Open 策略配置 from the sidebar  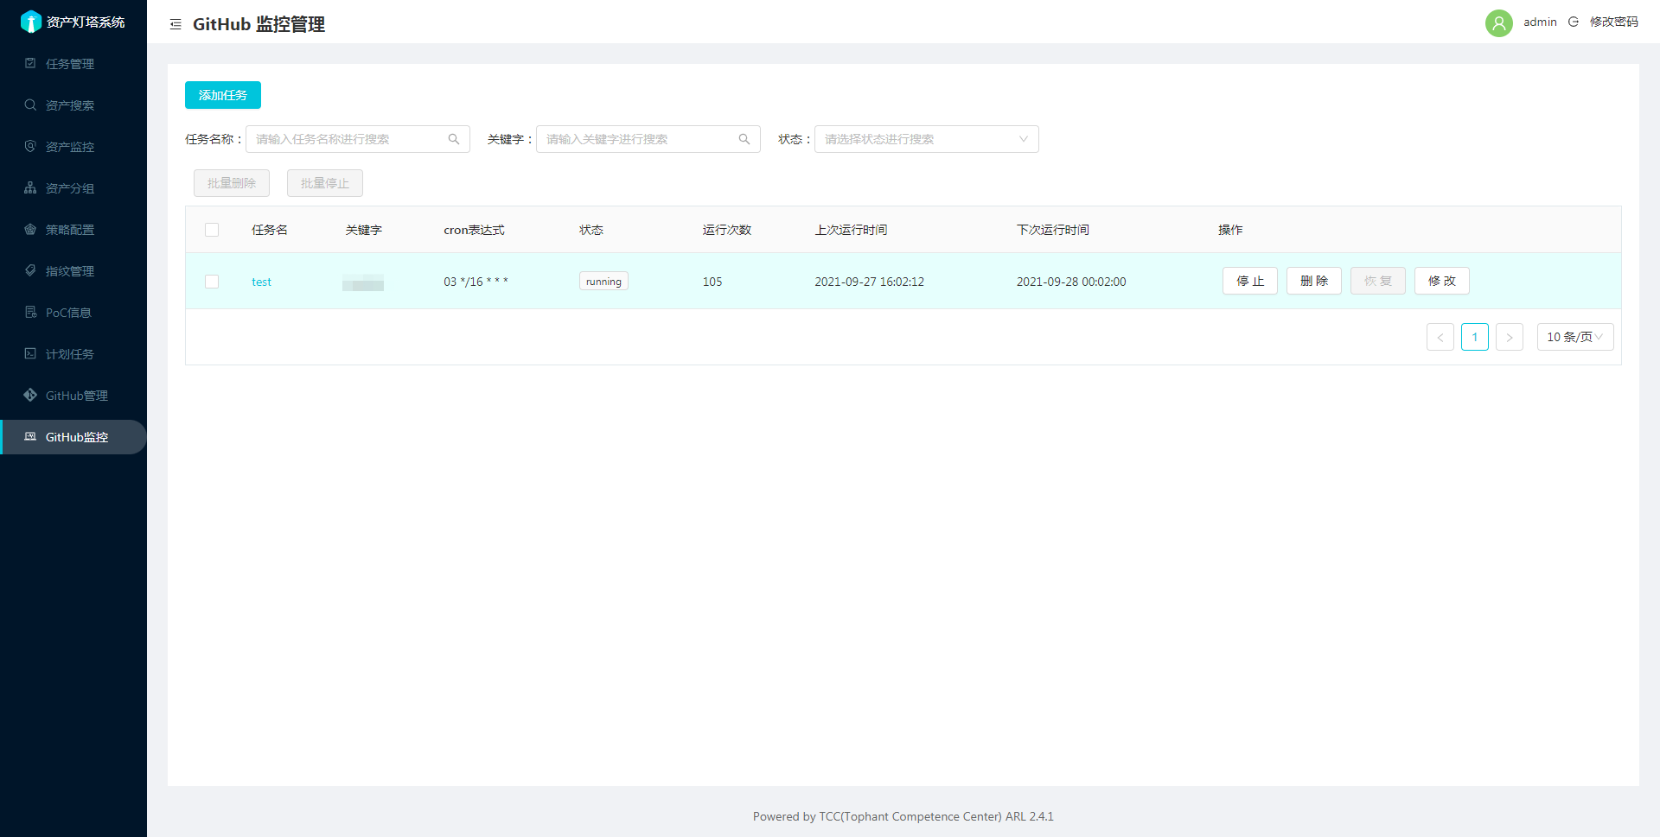pyautogui.click(x=69, y=229)
